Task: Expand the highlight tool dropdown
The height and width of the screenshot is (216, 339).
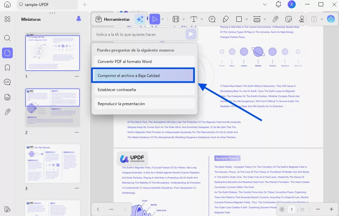Action: coord(184,19)
